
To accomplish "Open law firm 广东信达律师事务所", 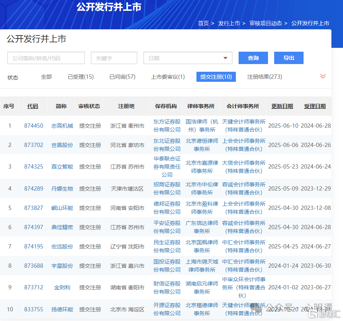I will tap(202, 227).
